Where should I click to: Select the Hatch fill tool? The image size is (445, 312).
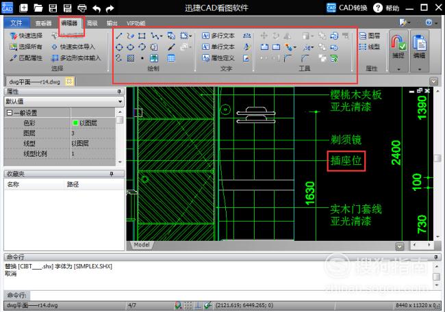[131, 58]
